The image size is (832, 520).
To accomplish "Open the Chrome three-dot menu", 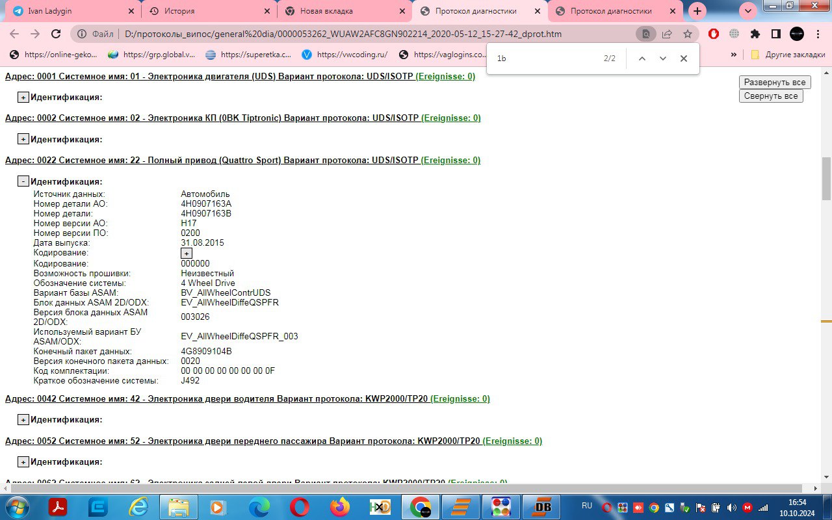I will 818,34.
